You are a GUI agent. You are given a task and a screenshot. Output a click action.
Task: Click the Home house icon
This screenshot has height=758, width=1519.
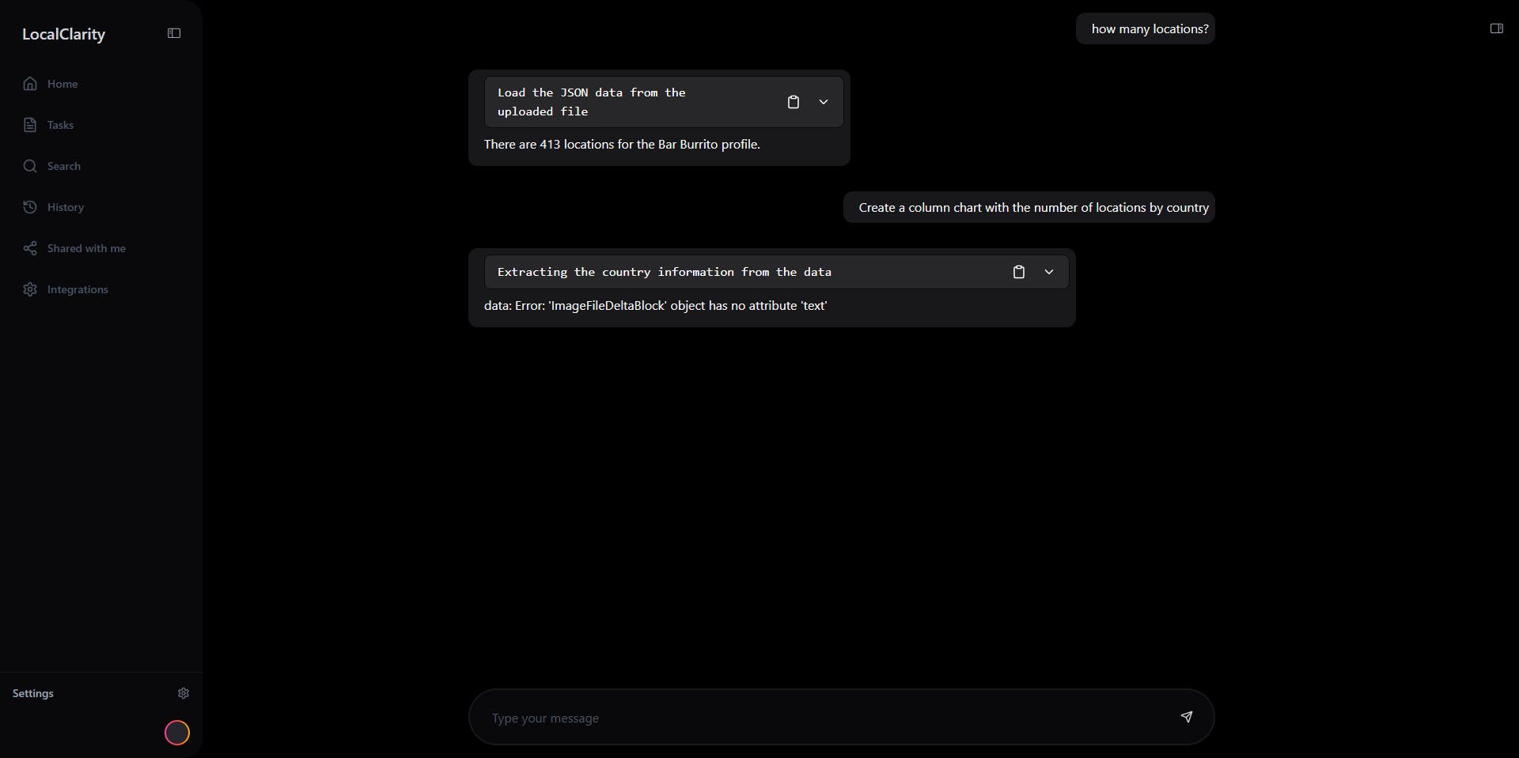point(30,84)
